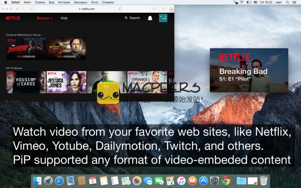Open the Netflix notifications bell

(150, 18)
